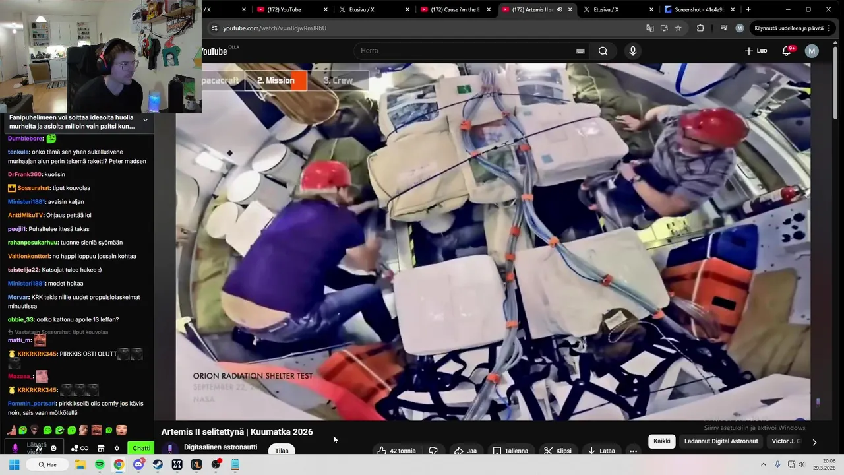The width and height of the screenshot is (844, 475).
Task: Open OBS Studio from taskbar
Action: pos(216,465)
